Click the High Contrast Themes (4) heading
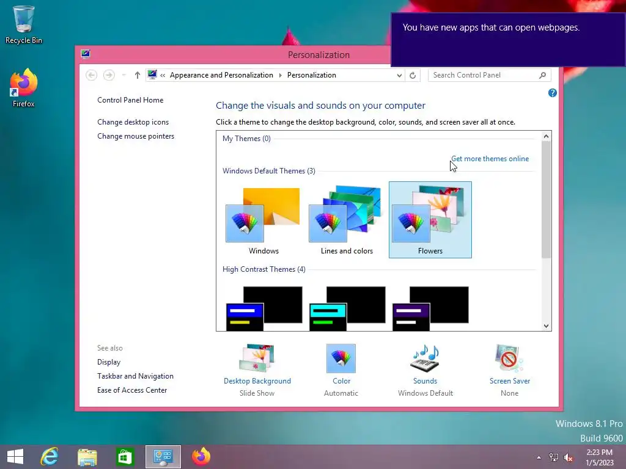This screenshot has width=626, height=469. tap(264, 269)
